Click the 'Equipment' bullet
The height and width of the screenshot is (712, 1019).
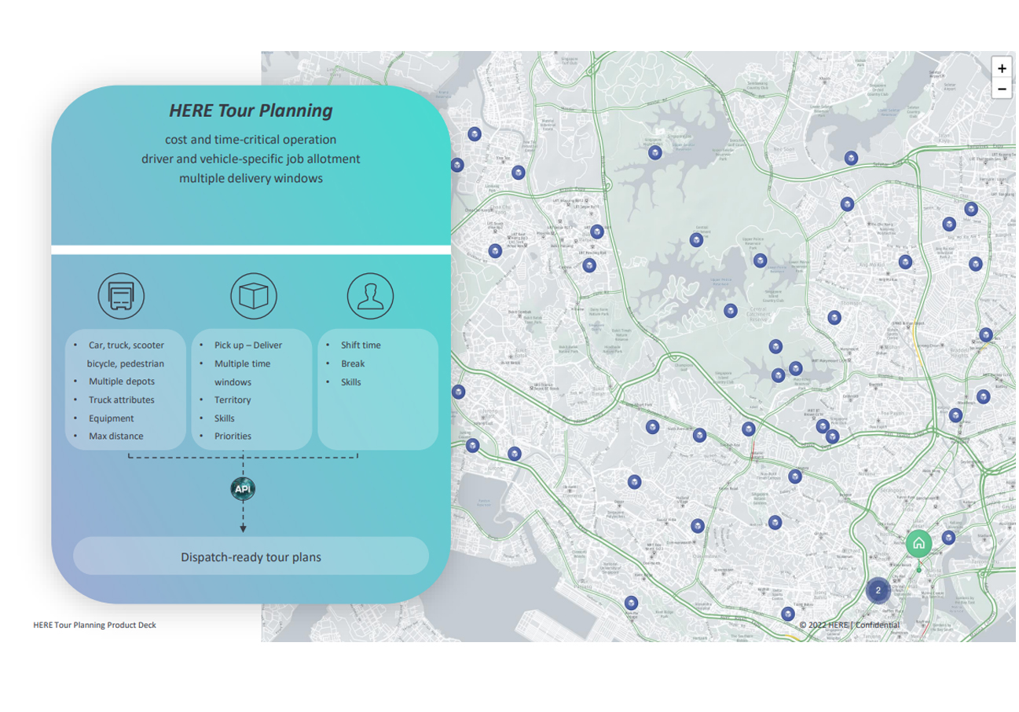click(x=112, y=418)
